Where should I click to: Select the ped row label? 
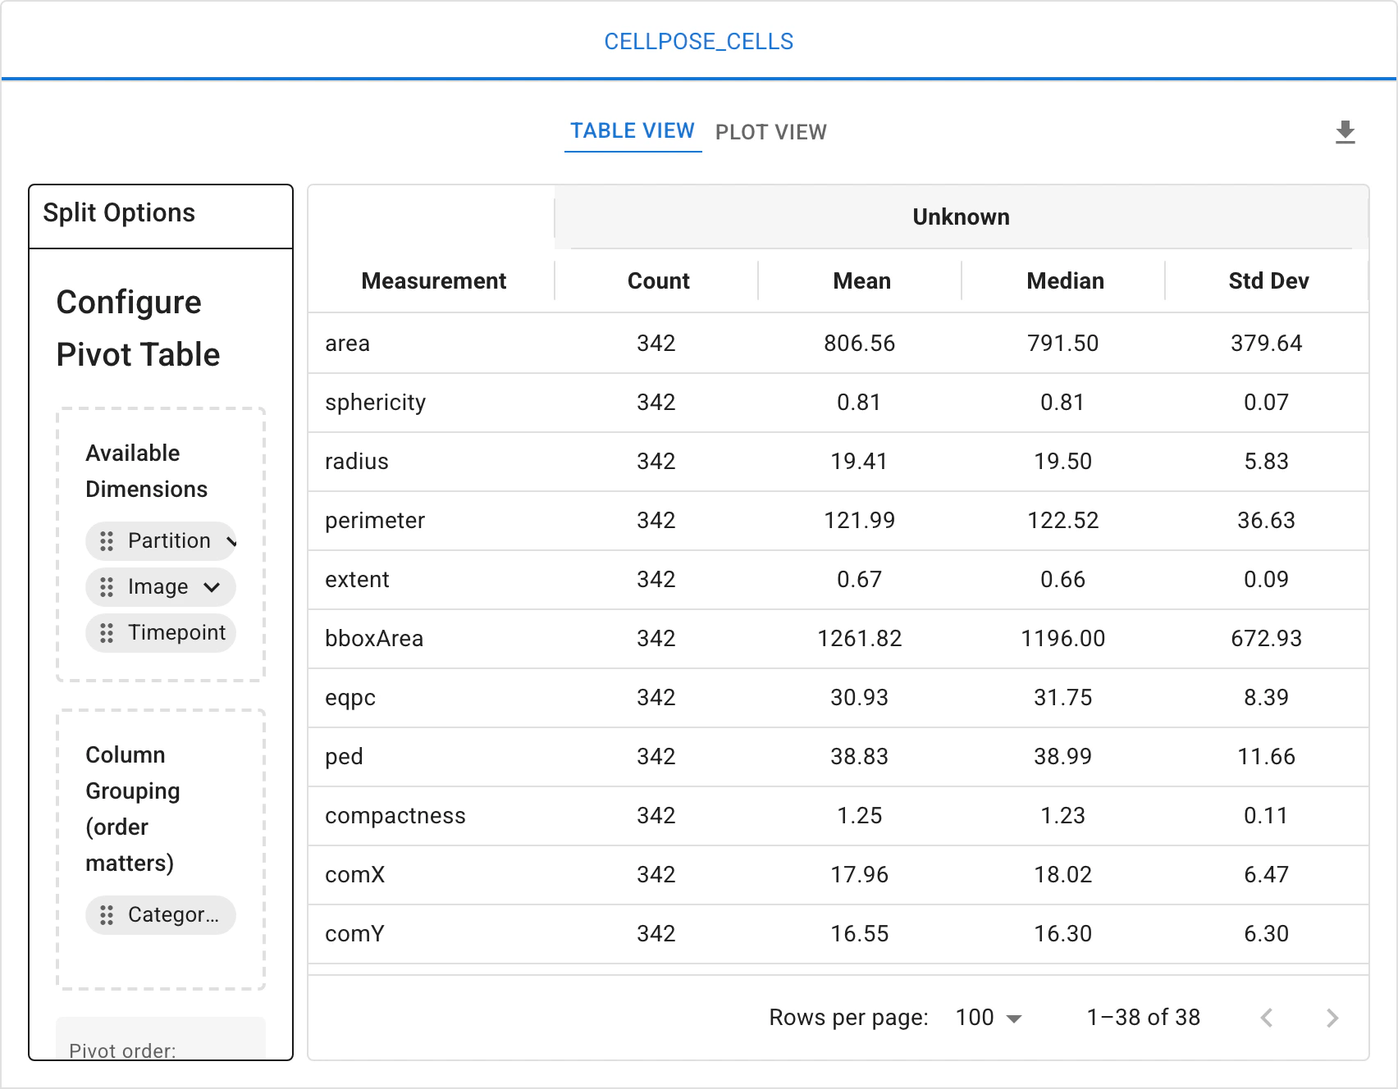click(x=344, y=757)
